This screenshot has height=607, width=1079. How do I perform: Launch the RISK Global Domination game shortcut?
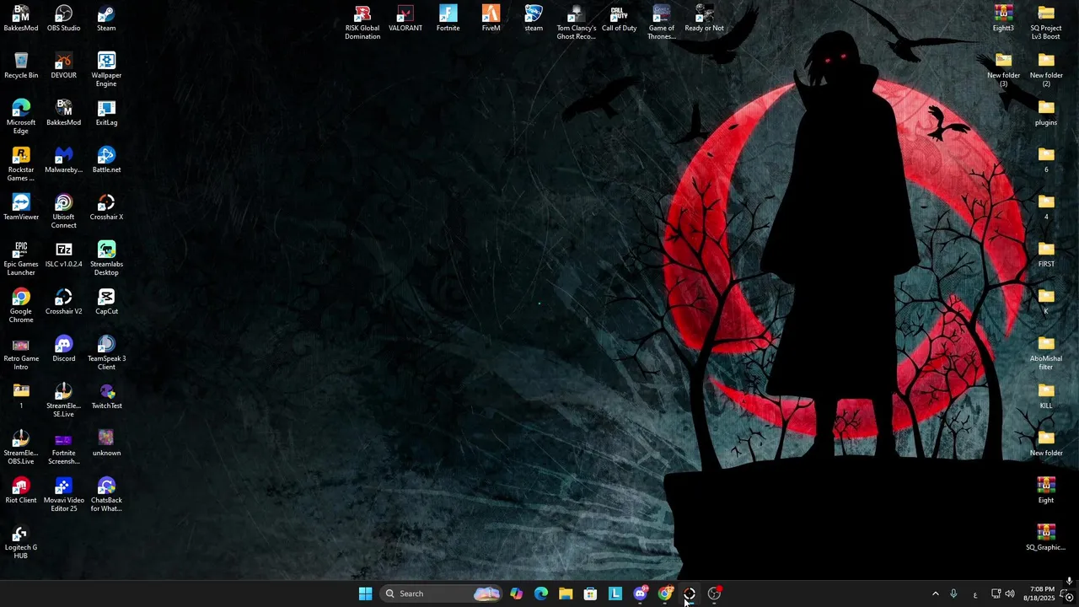coord(362,23)
